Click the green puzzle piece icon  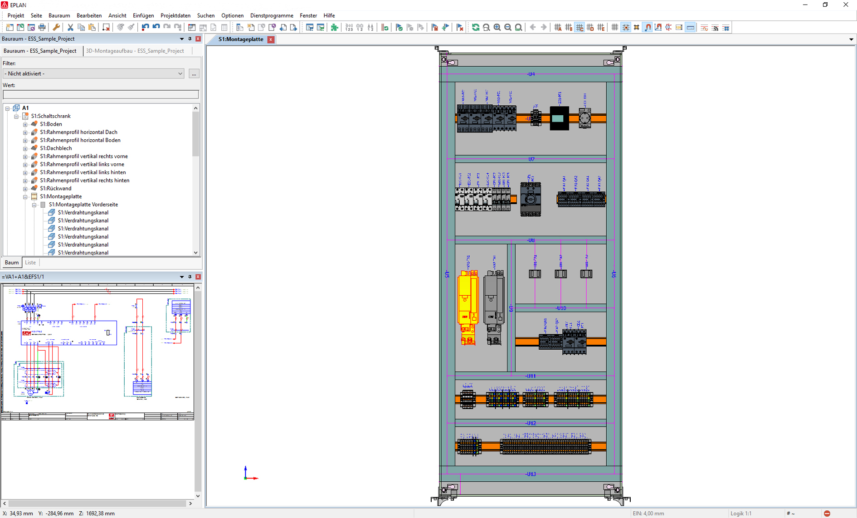click(x=335, y=28)
